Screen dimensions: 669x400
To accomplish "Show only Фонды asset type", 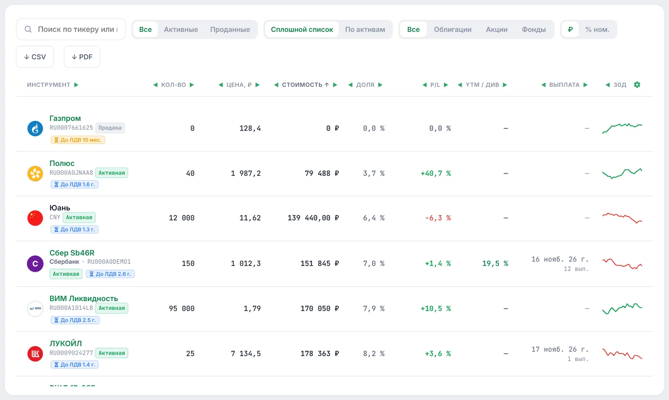I will [x=534, y=29].
